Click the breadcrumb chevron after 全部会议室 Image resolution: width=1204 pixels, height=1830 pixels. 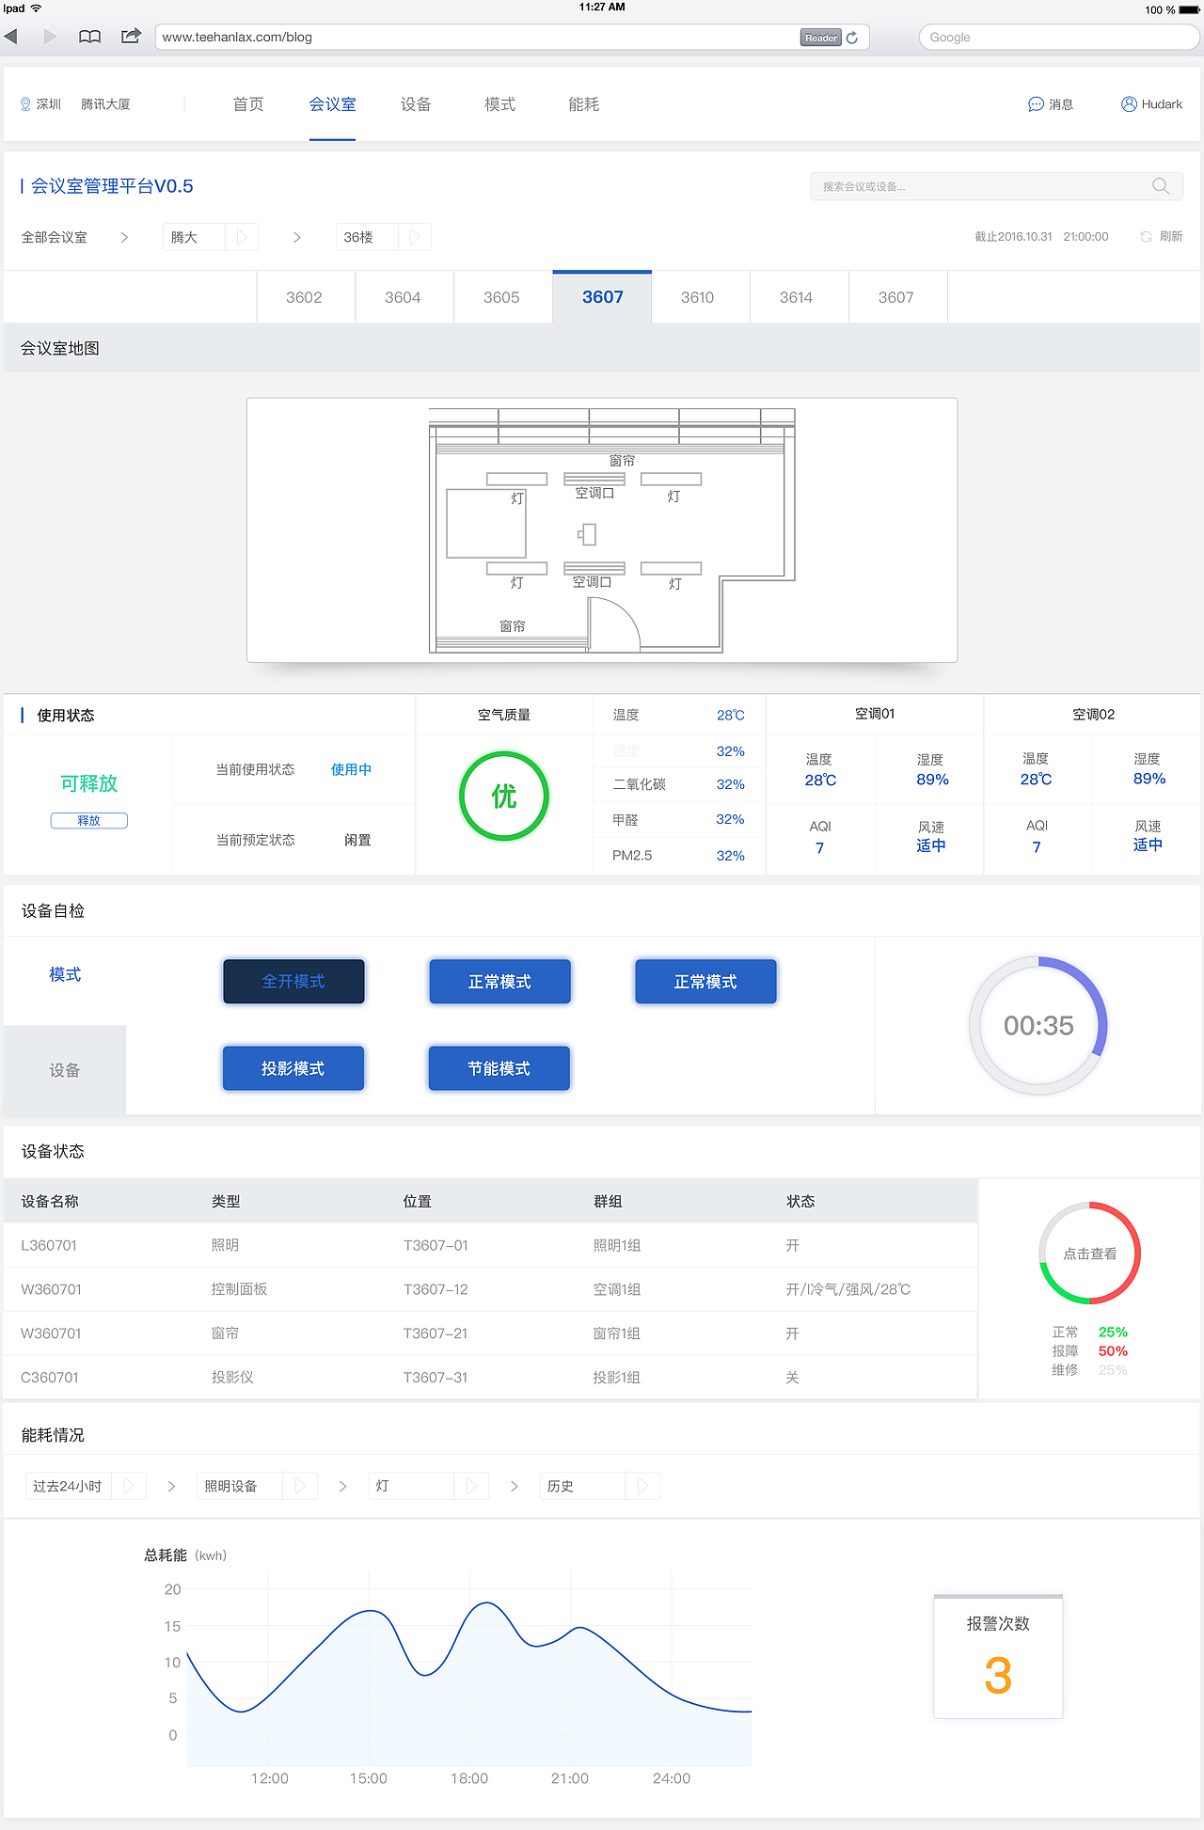124,237
